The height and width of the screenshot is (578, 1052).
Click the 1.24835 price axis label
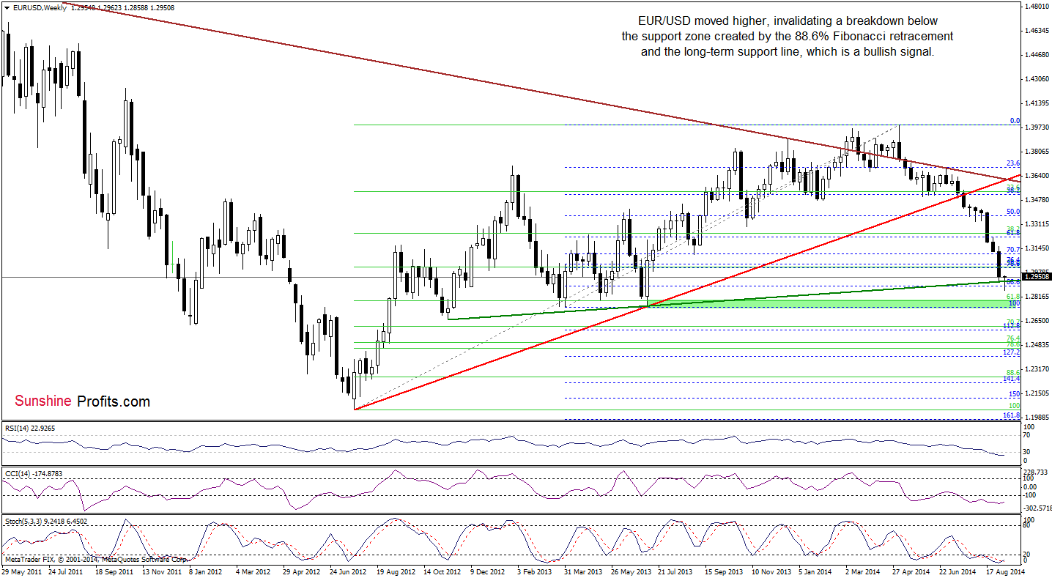pos(1039,345)
